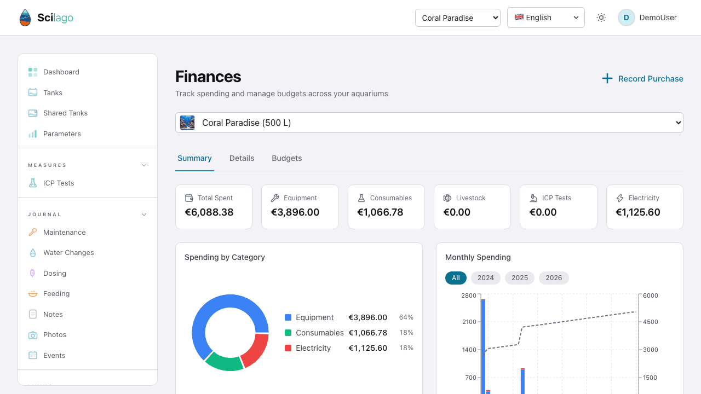Collapse the Measures sidebar section
The image size is (701, 394).
pos(144,165)
